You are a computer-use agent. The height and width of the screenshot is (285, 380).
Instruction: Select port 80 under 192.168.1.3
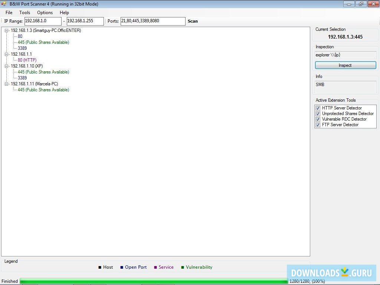click(20, 36)
